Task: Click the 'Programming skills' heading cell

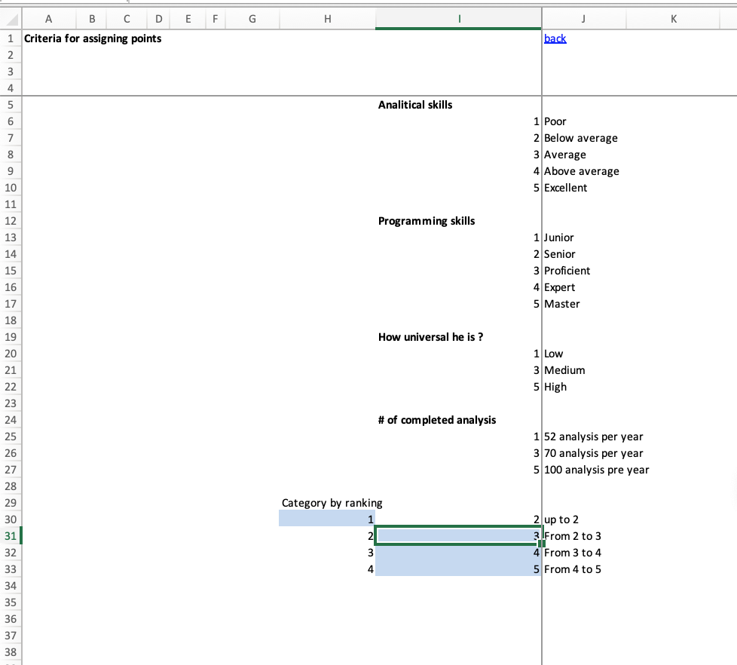Action: [427, 221]
